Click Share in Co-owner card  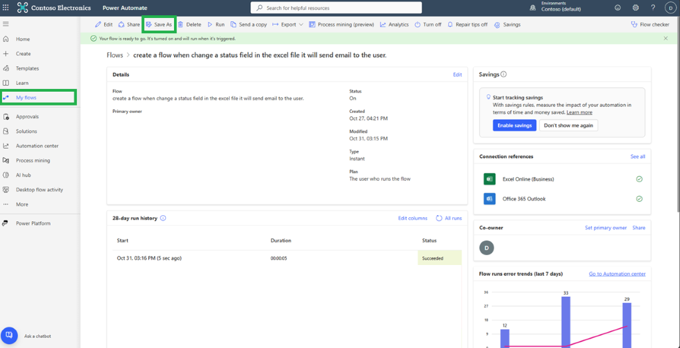(x=638, y=228)
